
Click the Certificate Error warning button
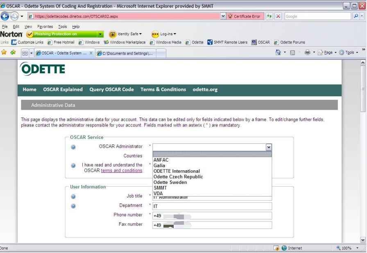(x=244, y=16)
